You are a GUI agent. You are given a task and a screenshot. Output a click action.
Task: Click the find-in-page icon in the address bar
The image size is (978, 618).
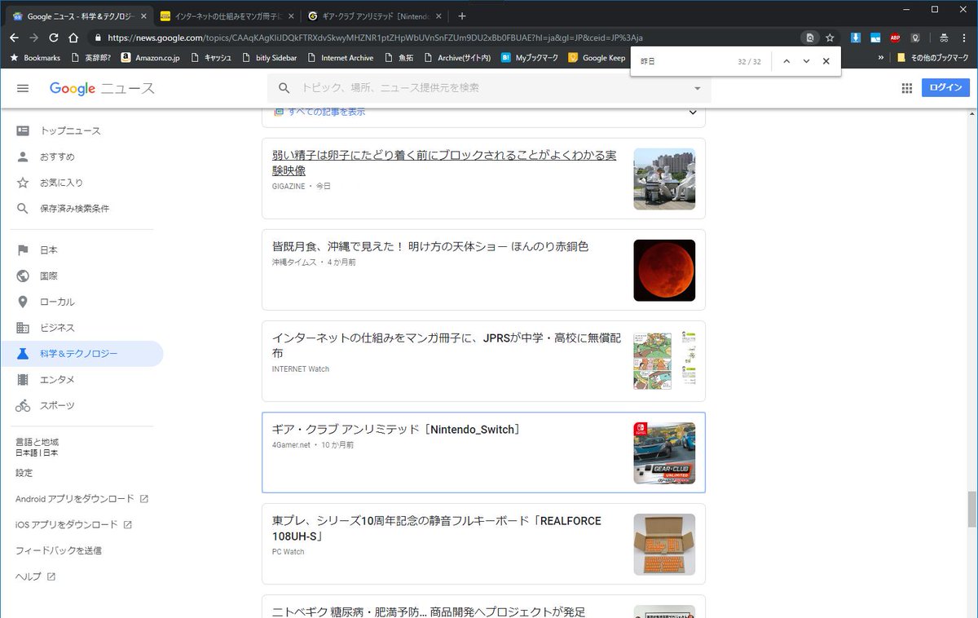pyautogui.click(x=810, y=38)
